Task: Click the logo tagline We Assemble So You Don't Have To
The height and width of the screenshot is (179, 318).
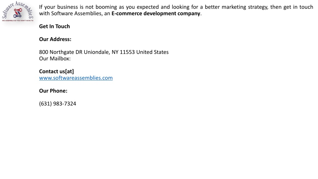Action: click(18, 21)
